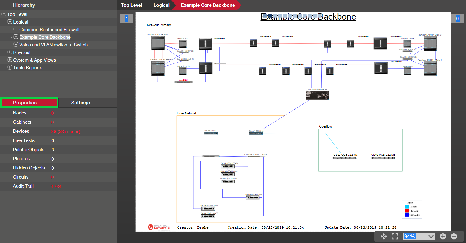The height and width of the screenshot is (243, 466).
Task: Click the red 10 Gigabit legend swatch
Action: (406, 211)
